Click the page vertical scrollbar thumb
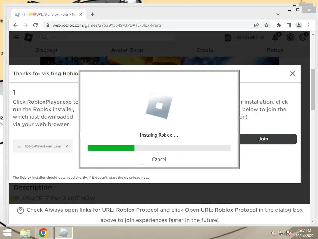 point(313,89)
